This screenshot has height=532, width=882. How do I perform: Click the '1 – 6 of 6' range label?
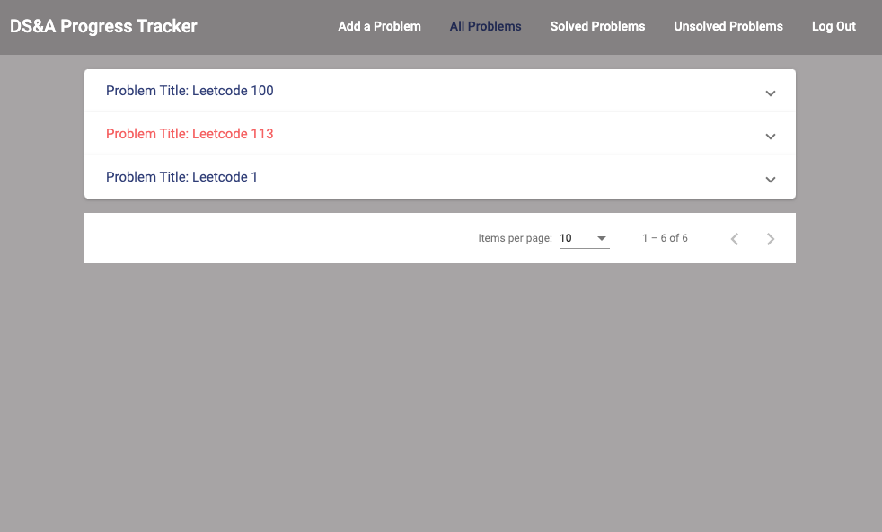[665, 238]
